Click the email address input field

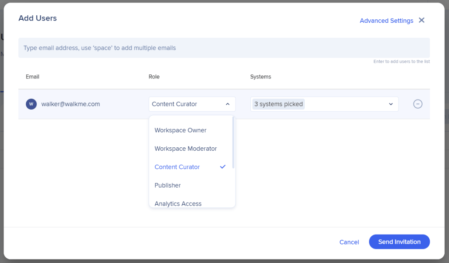tap(224, 48)
